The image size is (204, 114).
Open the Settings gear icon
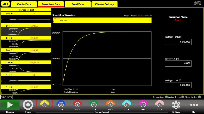point(176,105)
